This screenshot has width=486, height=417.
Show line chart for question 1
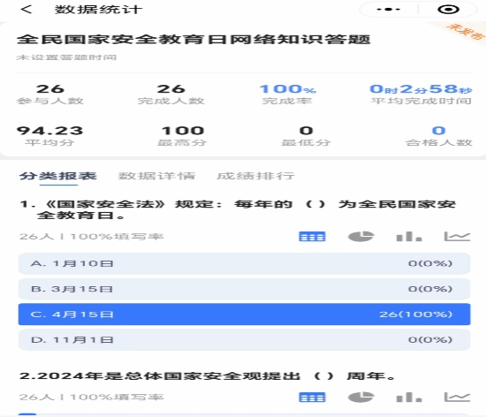coord(457,237)
